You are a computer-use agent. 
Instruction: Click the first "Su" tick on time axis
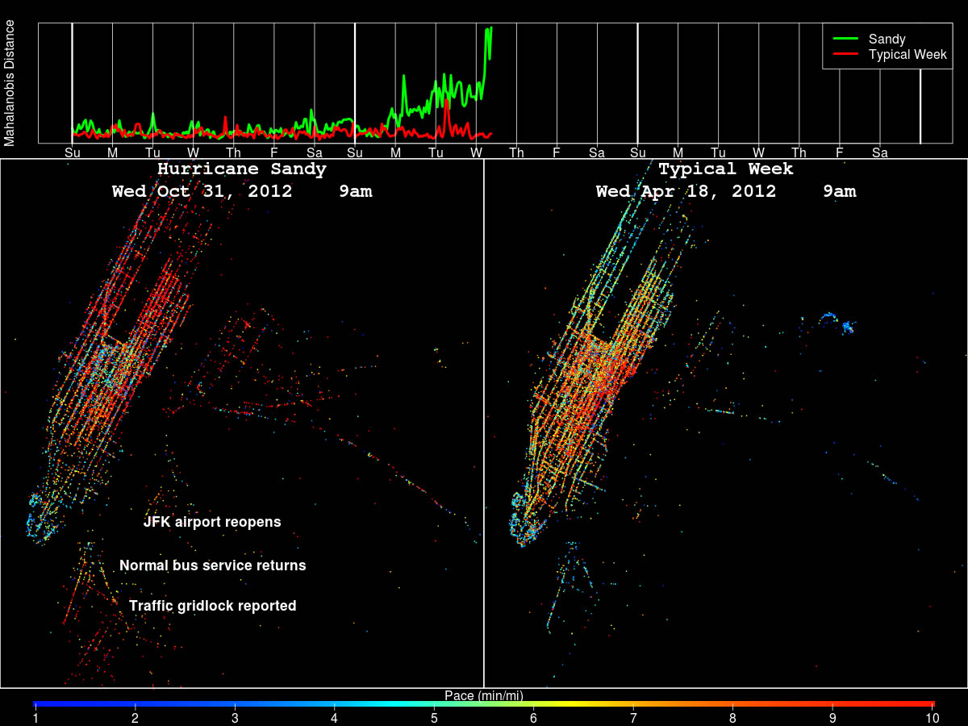point(73,152)
